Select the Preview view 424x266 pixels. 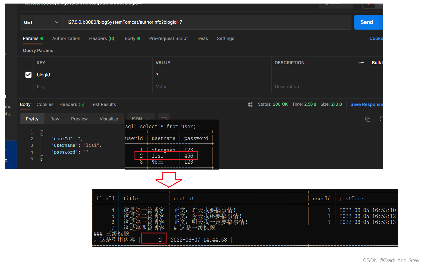point(79,119)
